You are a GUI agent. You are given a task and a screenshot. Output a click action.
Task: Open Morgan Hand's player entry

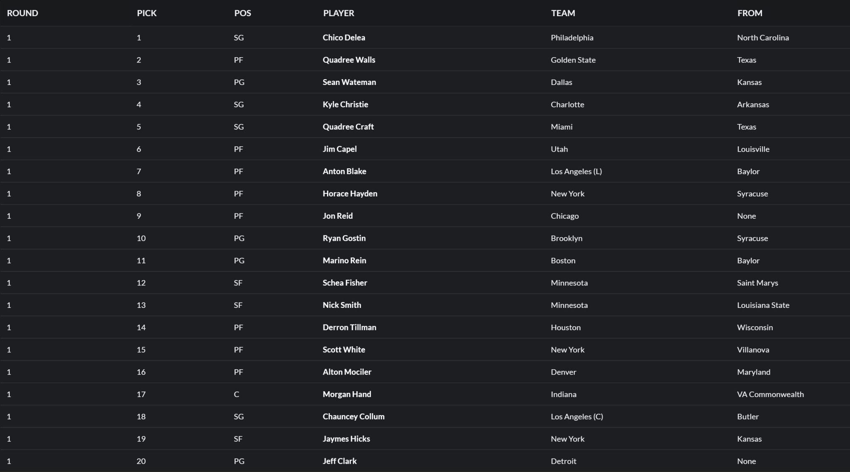coord(347,394)
